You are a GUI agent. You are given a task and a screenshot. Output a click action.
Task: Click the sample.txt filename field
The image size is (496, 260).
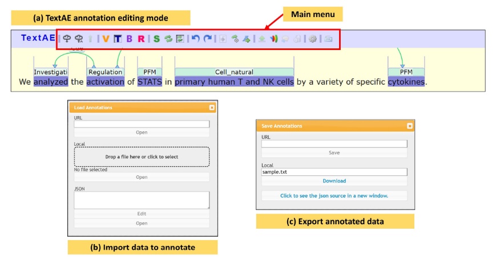pos(334,172)
